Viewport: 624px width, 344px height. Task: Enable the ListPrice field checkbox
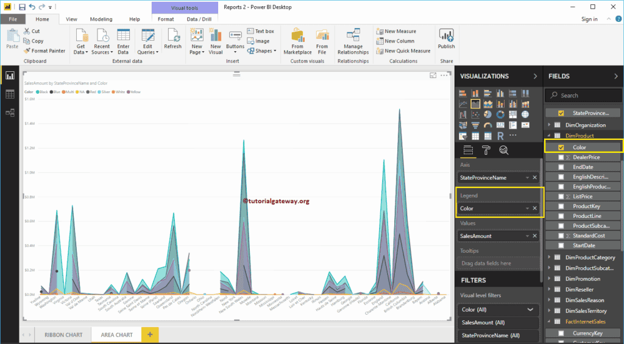561,197
